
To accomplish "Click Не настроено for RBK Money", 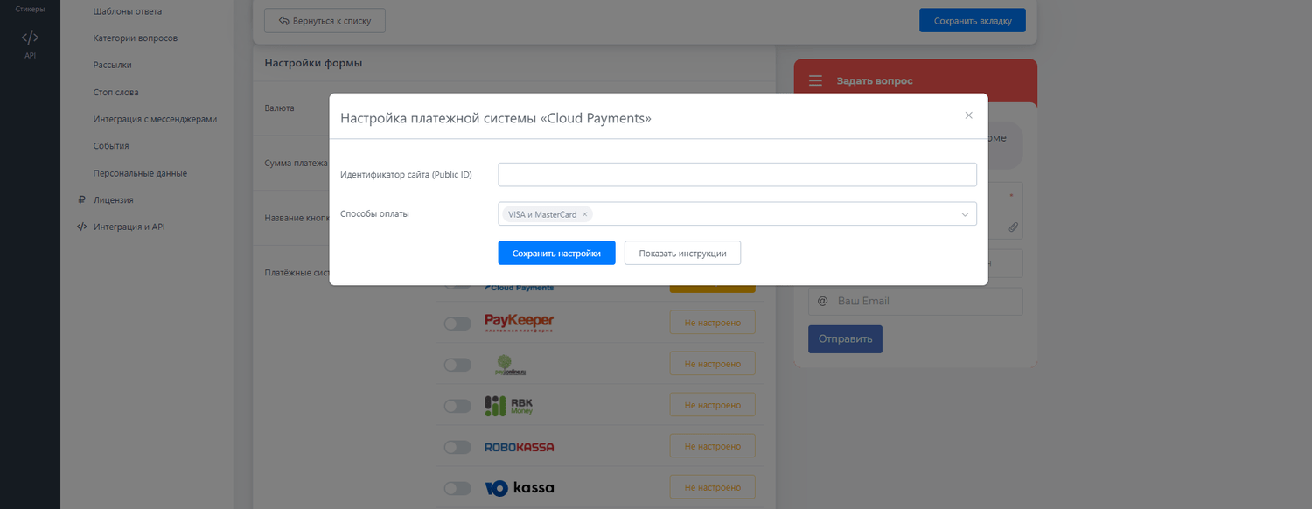I will [x=712, y=405].
